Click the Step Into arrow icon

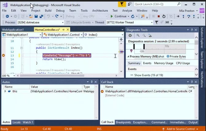click(183, 16)
